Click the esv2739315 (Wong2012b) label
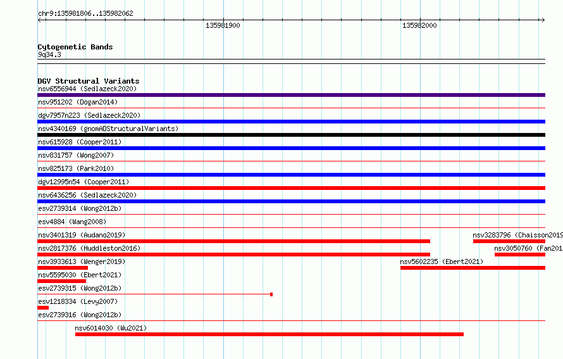This screenshot has height=359, width=563. [80, 288]
